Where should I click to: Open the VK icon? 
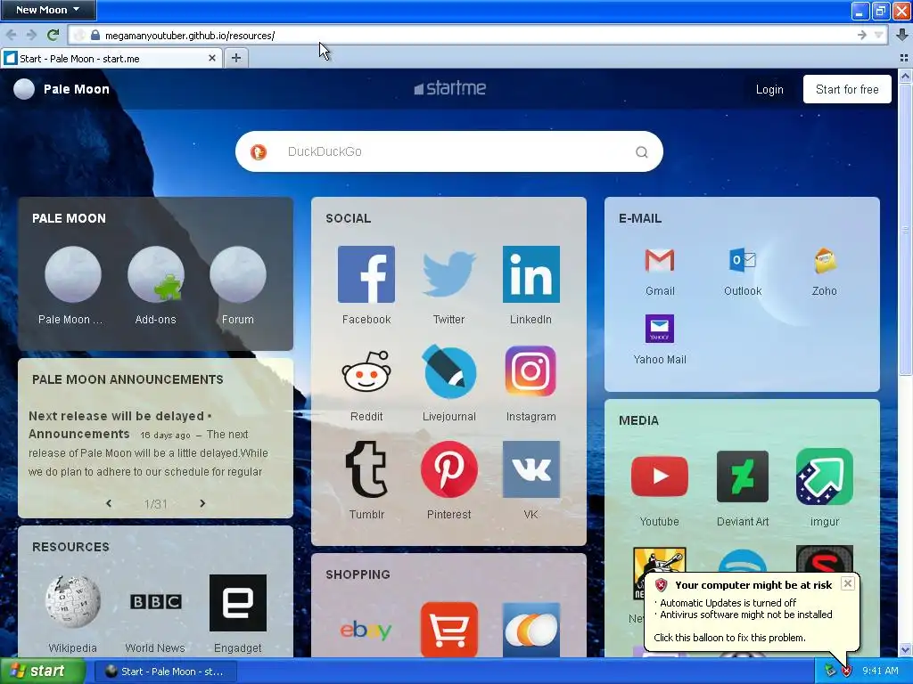click(531, 469)
